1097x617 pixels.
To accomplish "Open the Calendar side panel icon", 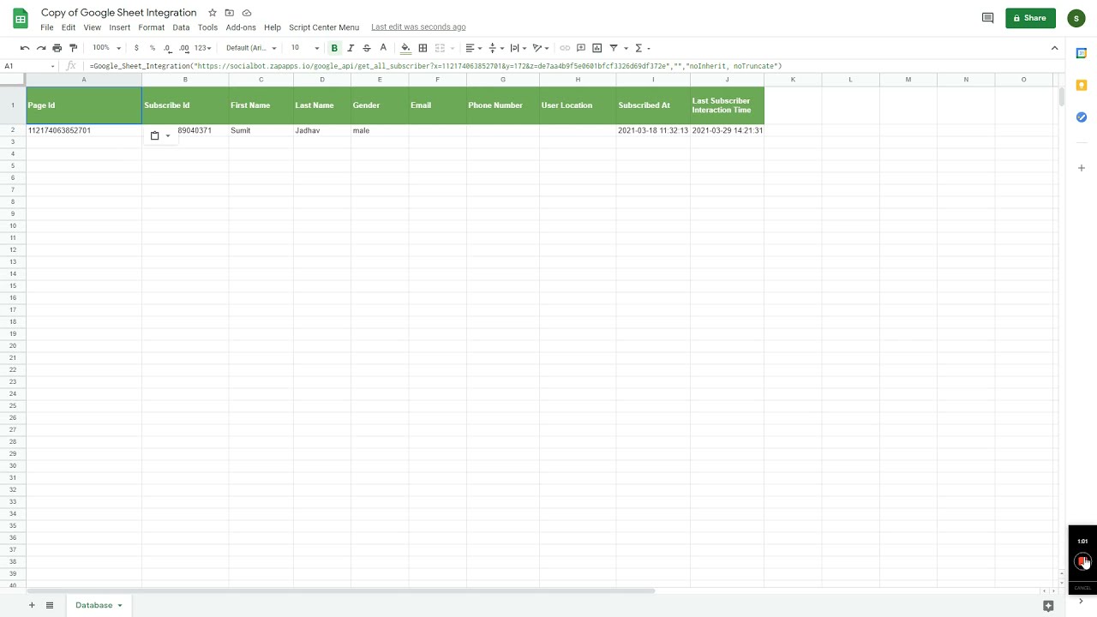I will click(x=1082, y=53).
